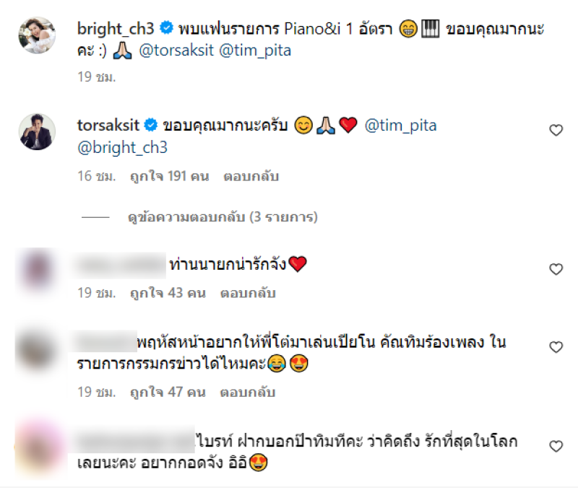Like torsaksit's thank-you comment with the heart
This screenshot has width=578, height=495.
(556, 131)
